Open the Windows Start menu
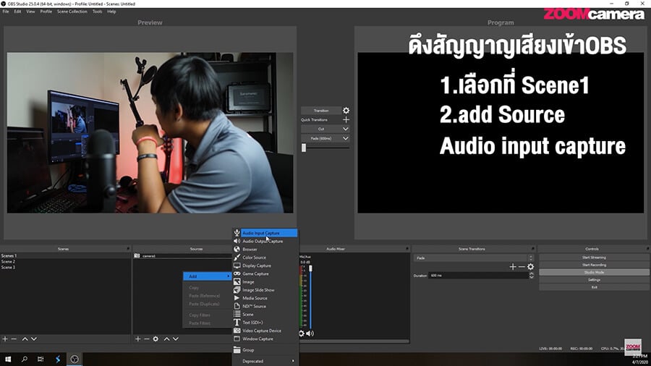Image resolution: width=651 pixels, height=366 pixels. tap(8, 359)
